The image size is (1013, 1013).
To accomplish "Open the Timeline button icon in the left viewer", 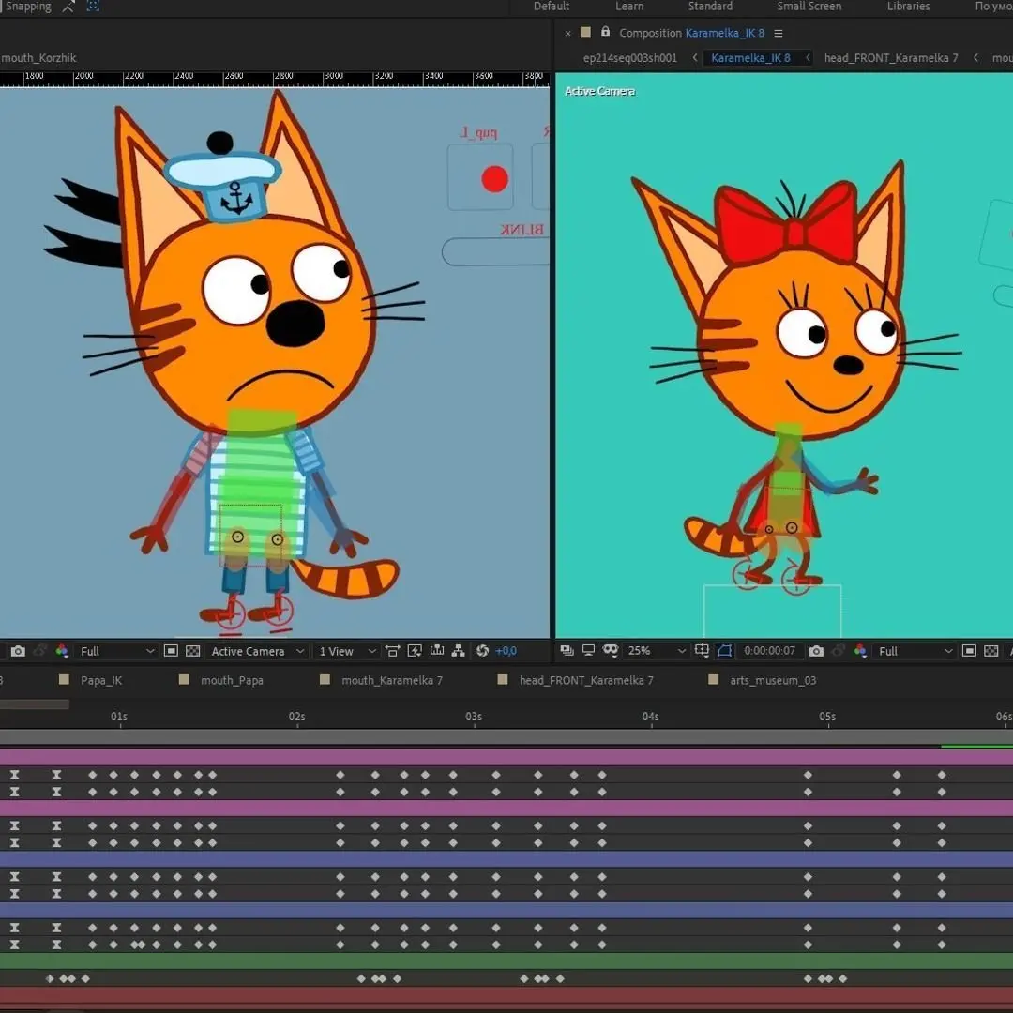I will 437,651.
